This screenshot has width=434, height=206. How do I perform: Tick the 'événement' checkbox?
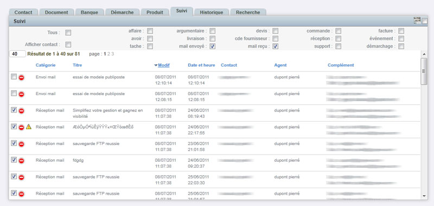point(401,38)
